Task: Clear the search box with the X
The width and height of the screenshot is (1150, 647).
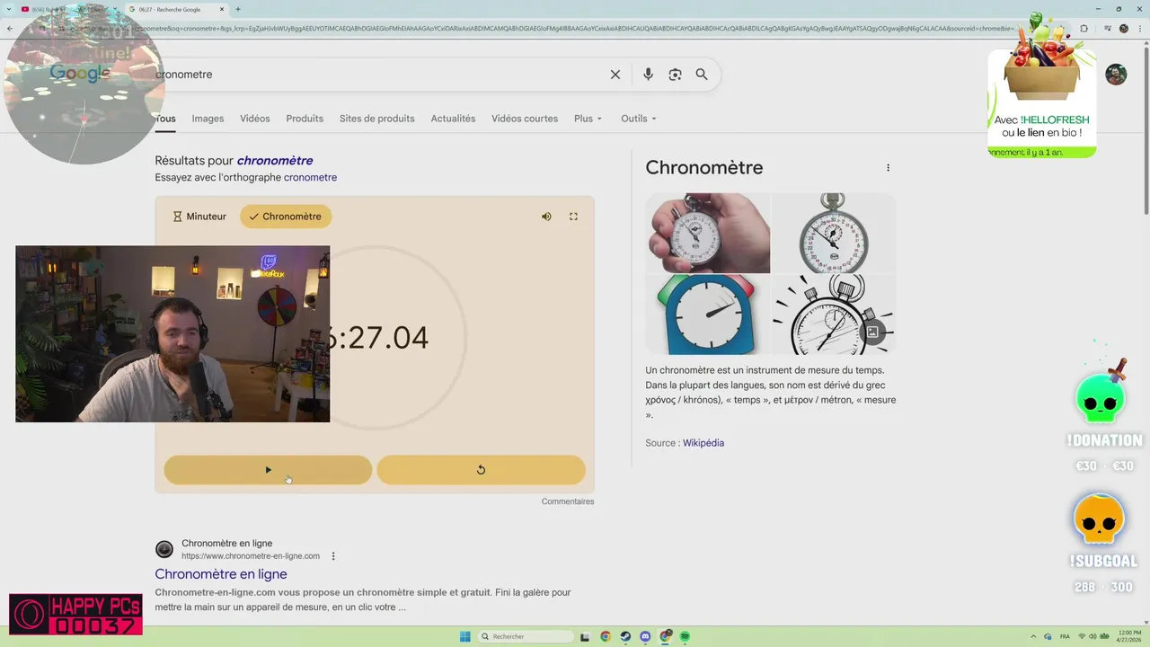Action: click(615, 75)
